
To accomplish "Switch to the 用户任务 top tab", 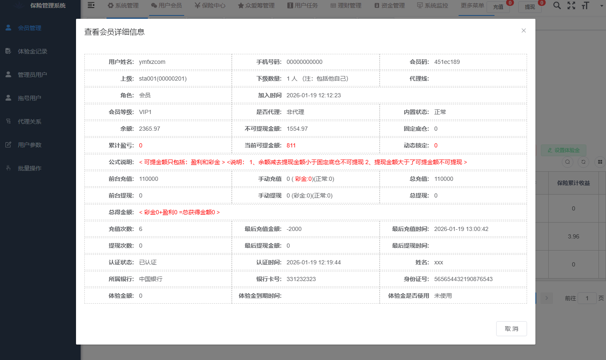I will point(303,5).
